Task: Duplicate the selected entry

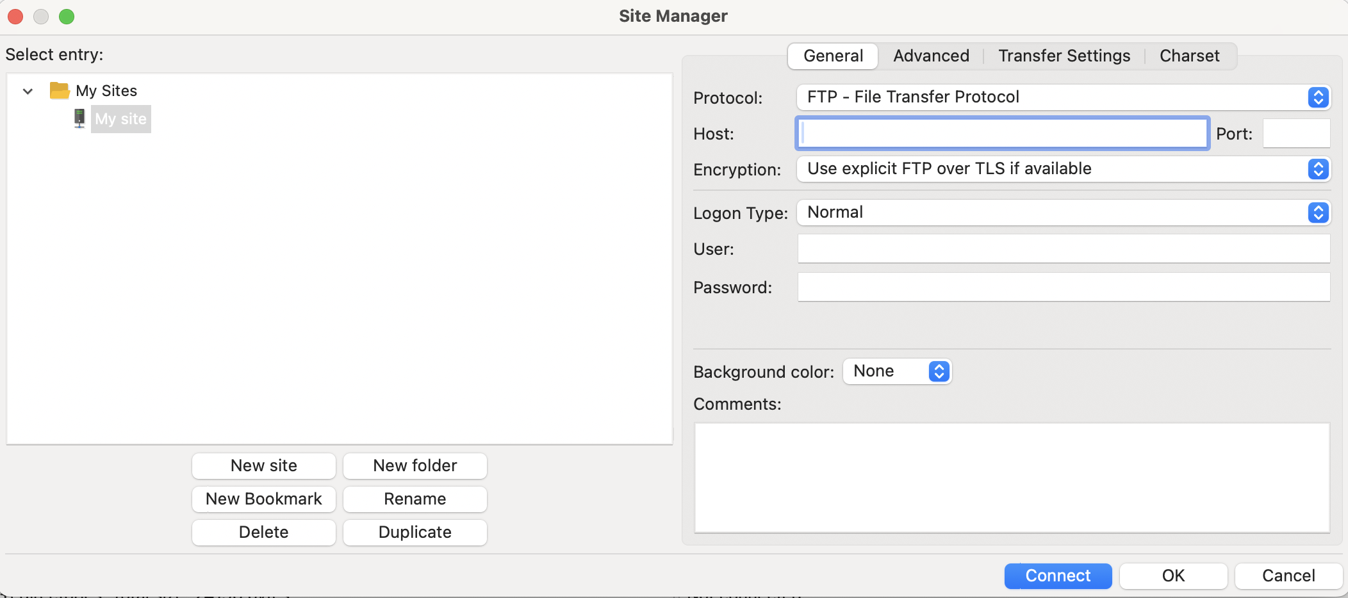Action: tap(415, 532)
